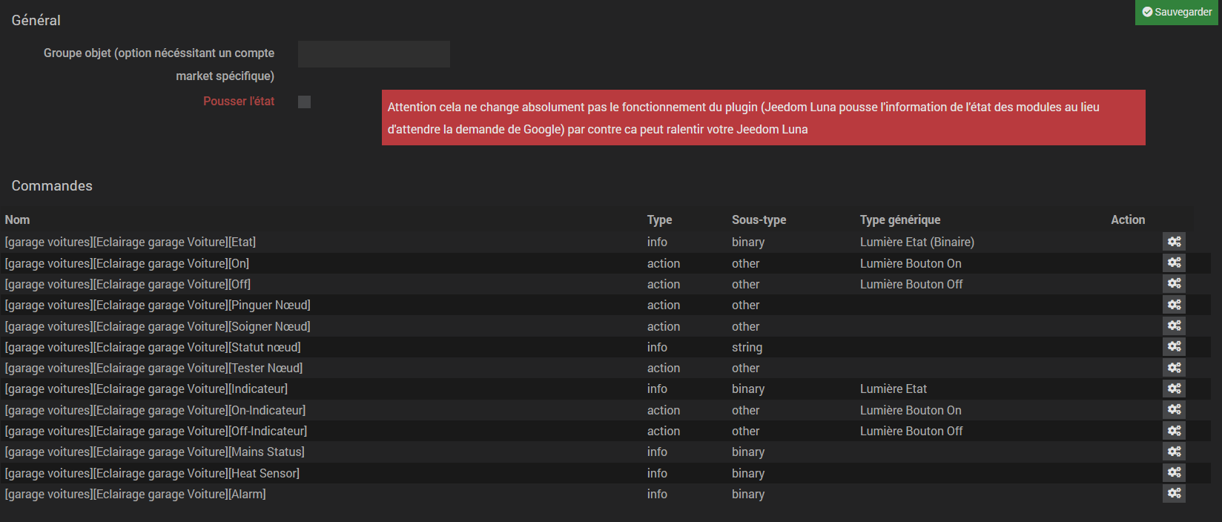Click the gears icon in the Alarm row

tap(1174, 493)
